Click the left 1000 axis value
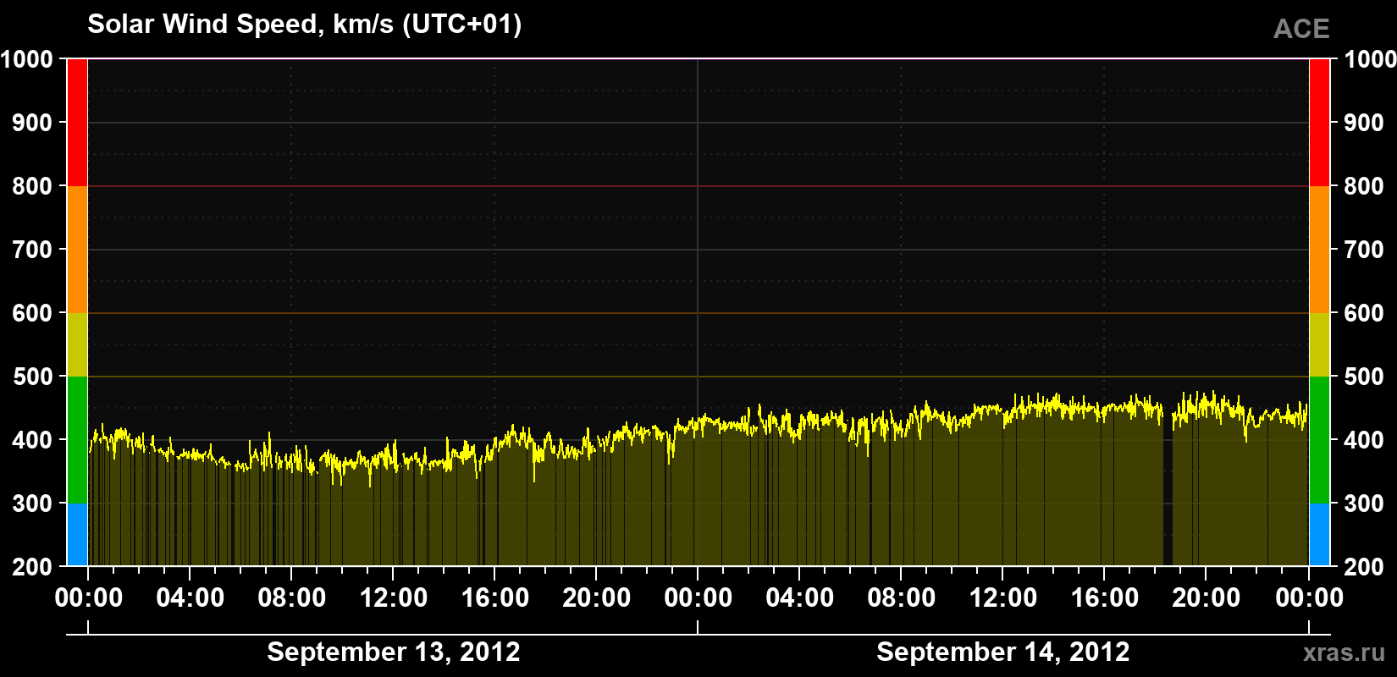Screen dimensions: 1397x677 (26, 59)
